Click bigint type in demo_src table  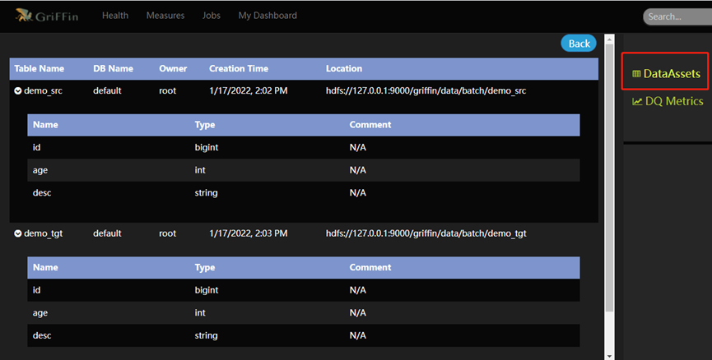(207, 147)
